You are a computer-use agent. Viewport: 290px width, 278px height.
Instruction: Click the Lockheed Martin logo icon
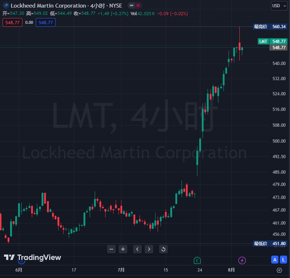tap(6, 5)
